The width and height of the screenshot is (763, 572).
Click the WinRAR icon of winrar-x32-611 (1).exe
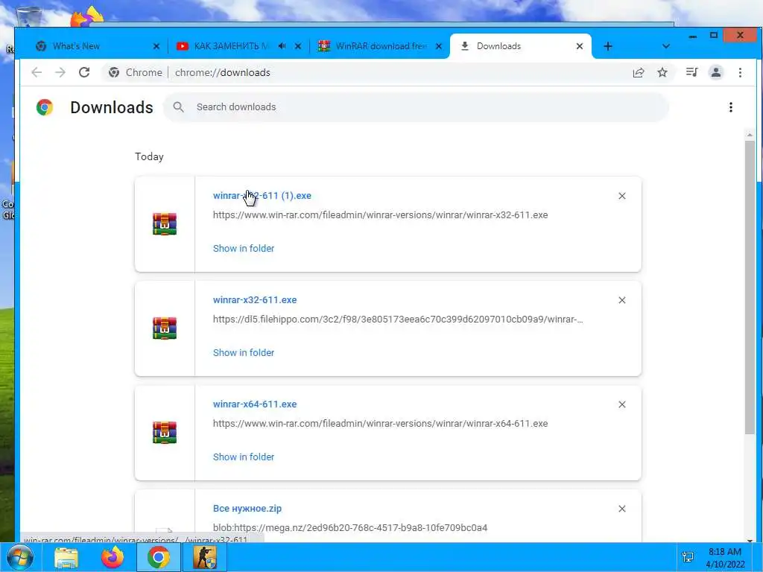click(165, 224)
